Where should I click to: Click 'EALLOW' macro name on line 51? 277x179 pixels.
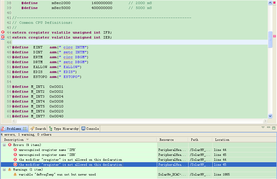(40, 67)
